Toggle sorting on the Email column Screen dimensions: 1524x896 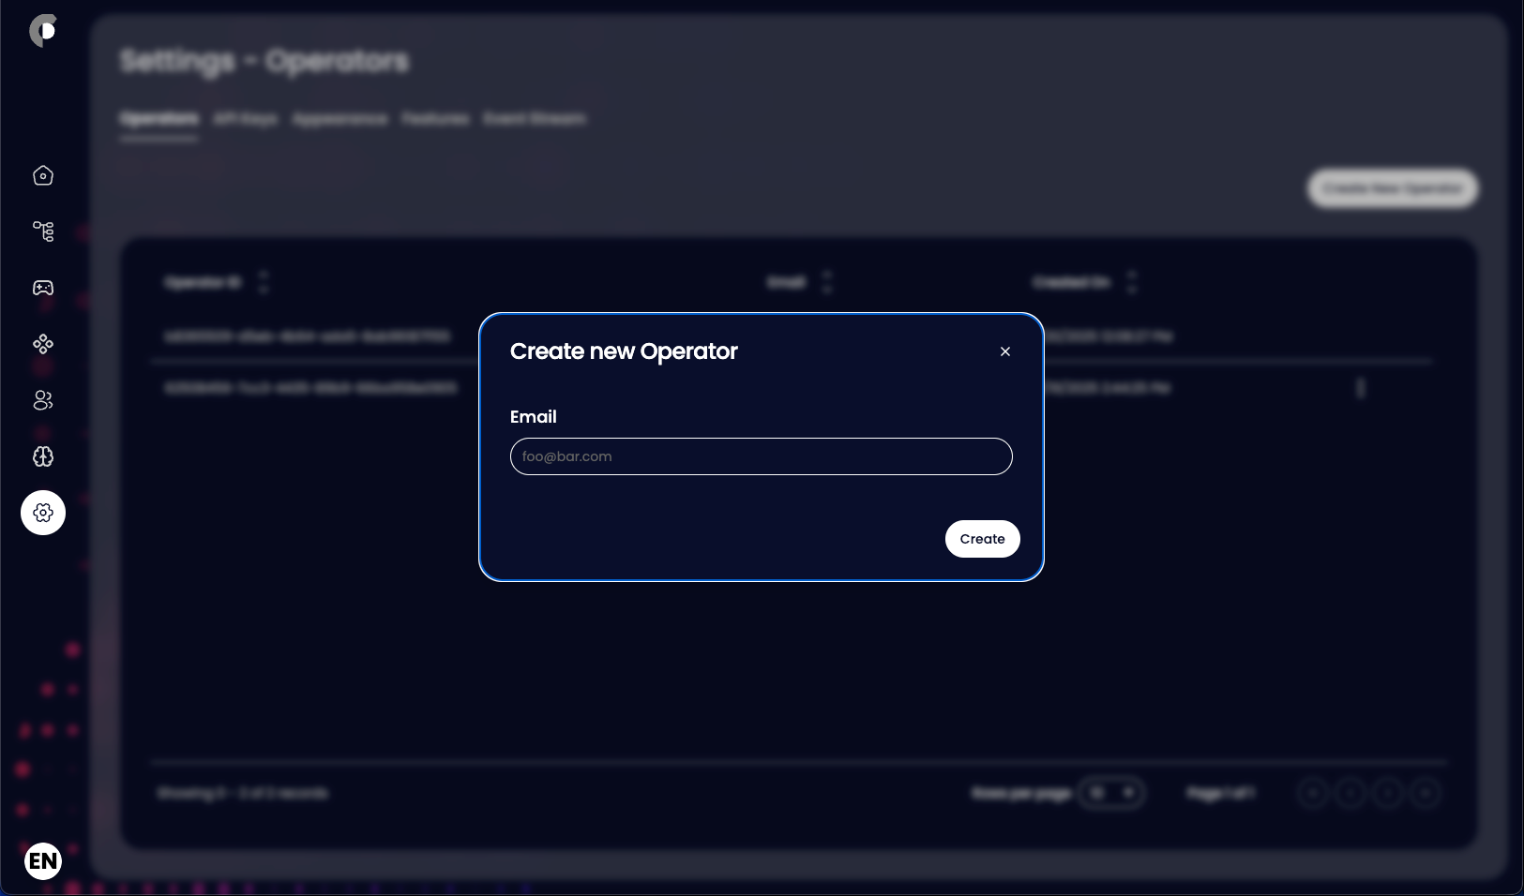click(x=826, y=282)
